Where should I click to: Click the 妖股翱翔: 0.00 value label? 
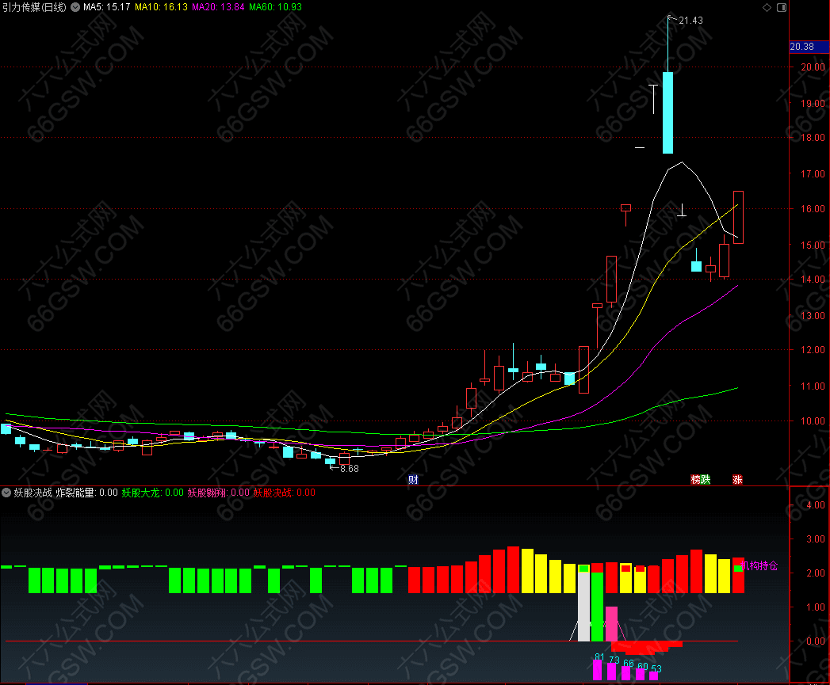coord(218,493)
